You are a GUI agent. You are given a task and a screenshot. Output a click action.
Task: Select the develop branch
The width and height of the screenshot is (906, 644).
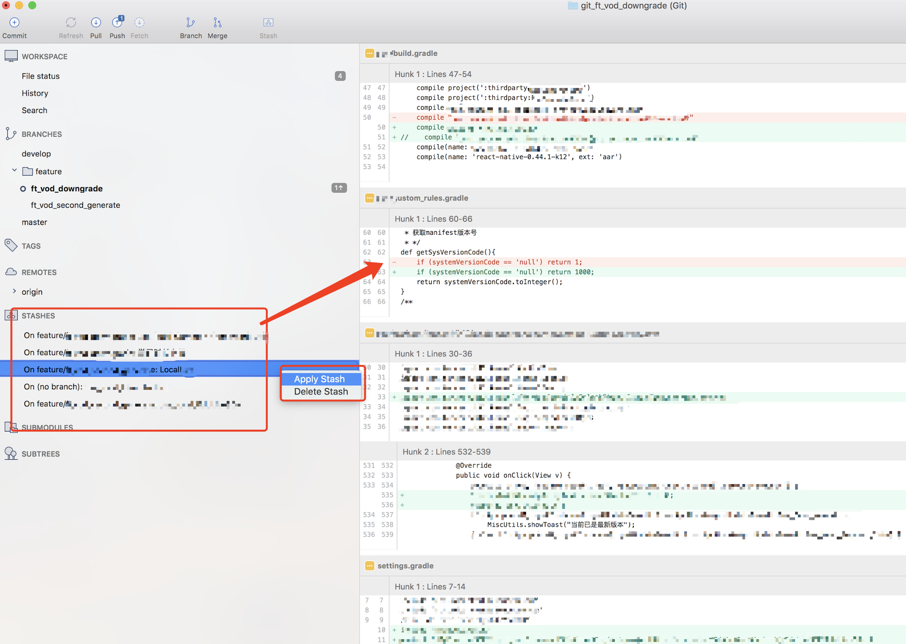tap(36, 153)
